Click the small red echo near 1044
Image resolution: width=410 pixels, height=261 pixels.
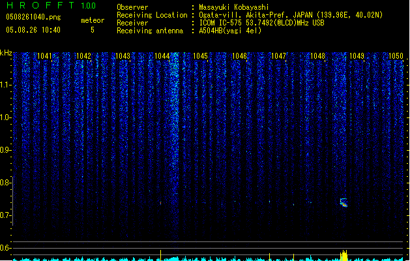(x=160, y=203)
